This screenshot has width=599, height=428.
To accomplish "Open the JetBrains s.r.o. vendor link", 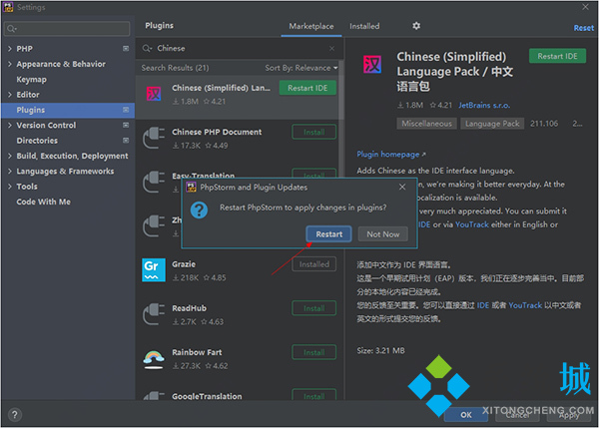I will click(x=484, y=105).
